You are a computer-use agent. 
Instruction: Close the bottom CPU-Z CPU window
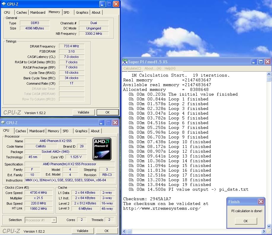click(x=115, y=122)
